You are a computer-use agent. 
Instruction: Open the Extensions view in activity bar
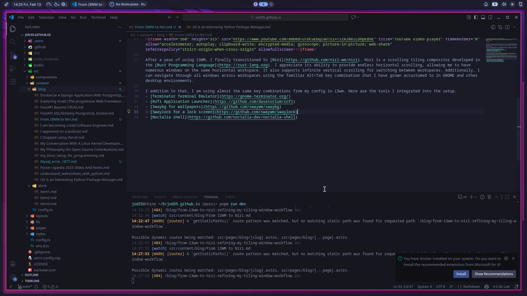click(x=13, y=81)
